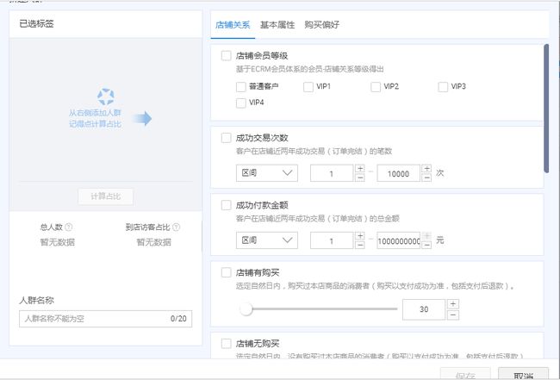Viewport: 560px width, 380px height.
Task: Click the 到店访客占比 help icon
Action: 176,227
